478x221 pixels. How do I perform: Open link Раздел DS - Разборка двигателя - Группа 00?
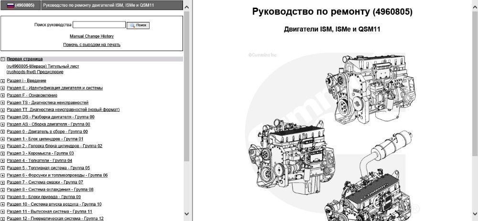tap(51, 117)
